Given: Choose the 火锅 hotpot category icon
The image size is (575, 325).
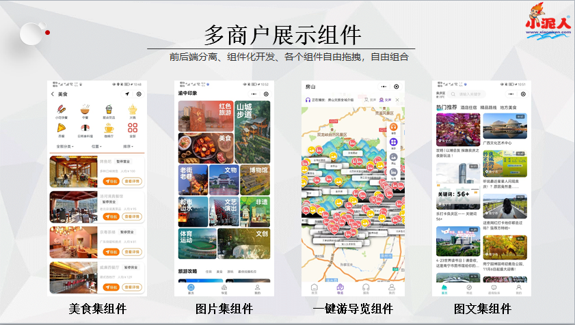Looking at the screenshot, I should [x=133, y=111].
